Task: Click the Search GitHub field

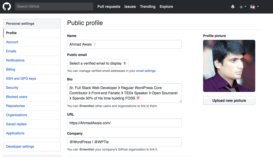Action: tap(54, 7)
